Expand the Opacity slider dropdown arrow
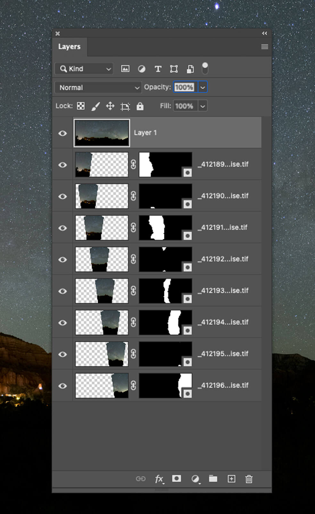This screenshot has width=315, height=514. click(203, 87)
